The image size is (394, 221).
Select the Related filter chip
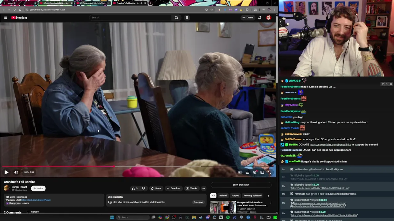223,196
